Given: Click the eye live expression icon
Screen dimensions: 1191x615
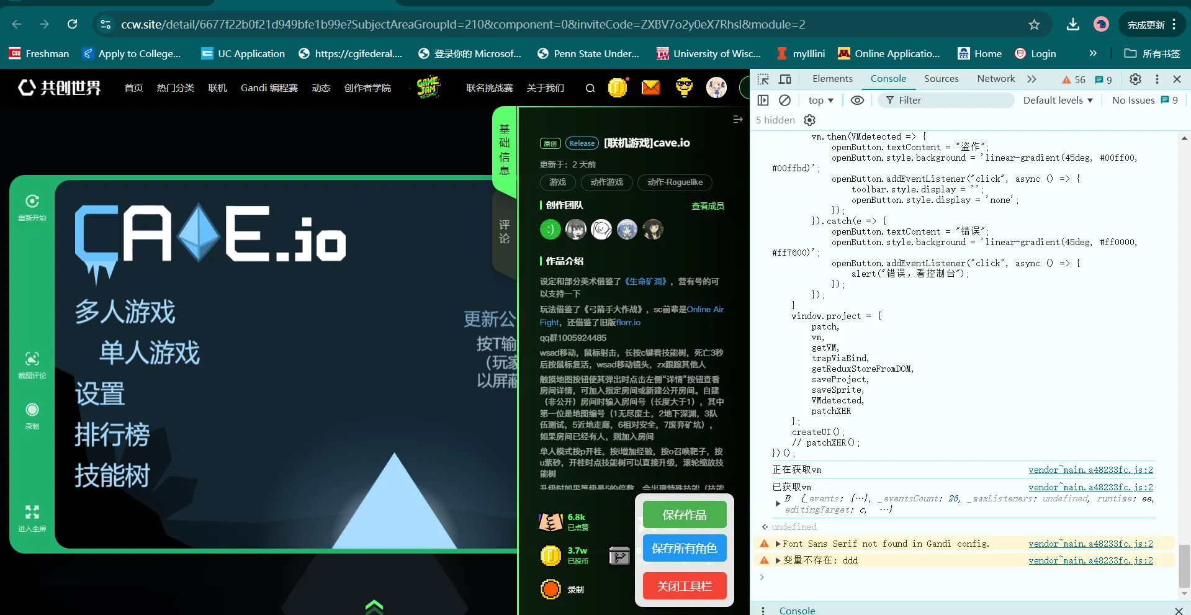Looking at the screenshot, I should (857, 100).
